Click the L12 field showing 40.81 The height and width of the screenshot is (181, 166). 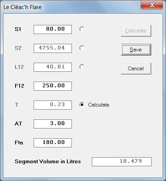coord(53,67)
